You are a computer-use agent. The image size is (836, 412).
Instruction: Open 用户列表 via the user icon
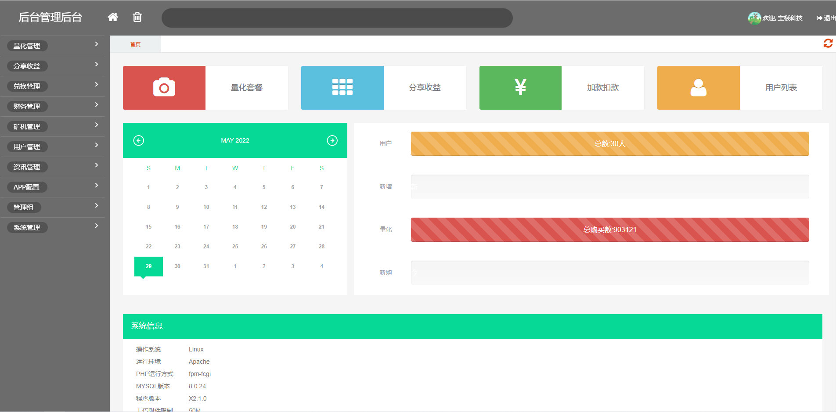click(x=698, y=87)
